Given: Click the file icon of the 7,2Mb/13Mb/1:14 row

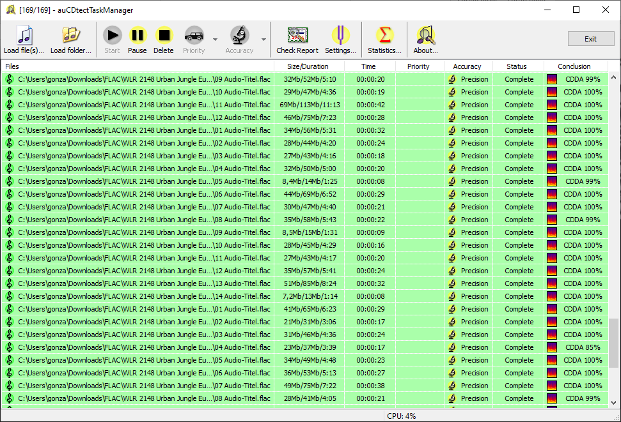Looking at the screenshot, I should [x=10, y=296].
